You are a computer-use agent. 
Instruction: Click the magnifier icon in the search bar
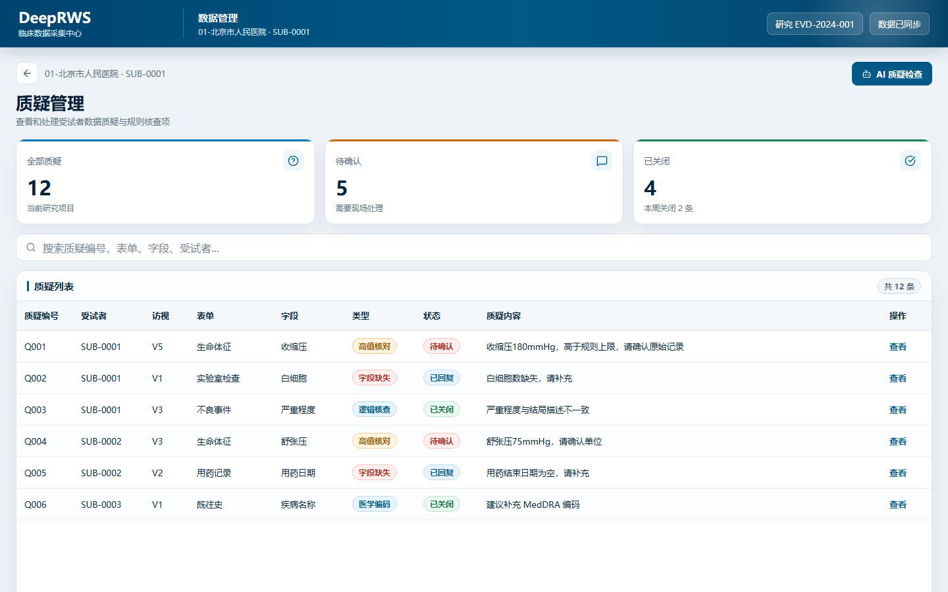tap(31, 248)
